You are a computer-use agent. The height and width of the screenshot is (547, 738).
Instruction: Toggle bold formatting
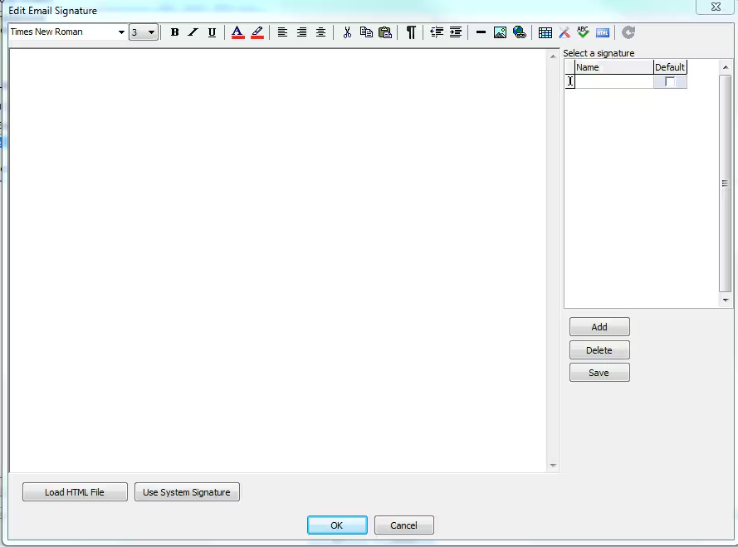point(174,32)
